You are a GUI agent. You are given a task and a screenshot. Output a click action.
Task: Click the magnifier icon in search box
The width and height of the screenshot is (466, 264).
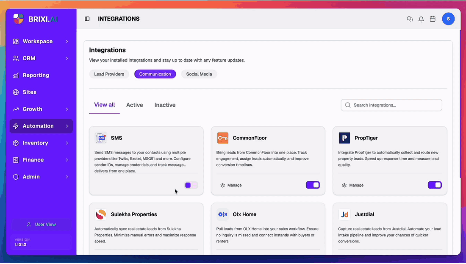coord(348,105)
